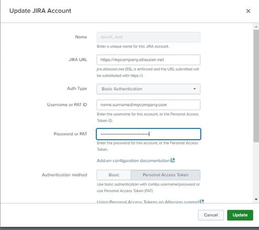This screenshot has width=259, height=230.
Task: Click the 'Authentication method' label
Action: click(x=64, y=175)
